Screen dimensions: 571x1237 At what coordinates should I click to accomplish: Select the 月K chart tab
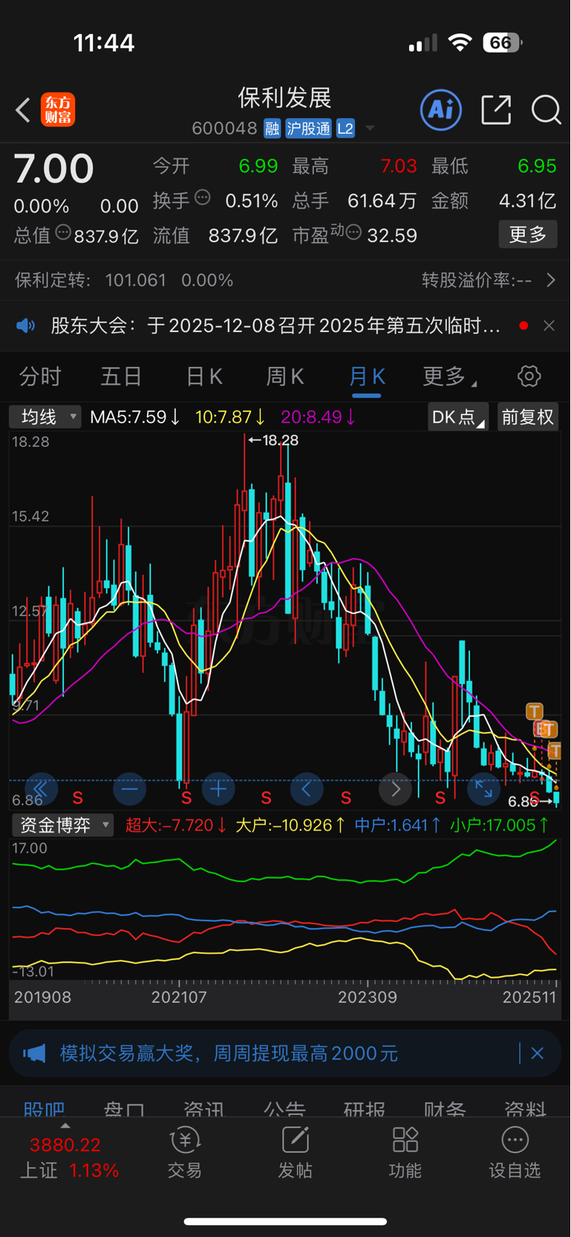pyautogui.click(x=367, y=377)
